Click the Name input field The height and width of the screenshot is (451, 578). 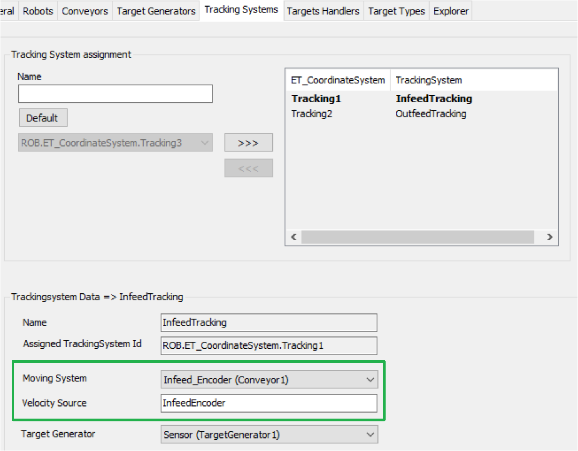point(115,93)
